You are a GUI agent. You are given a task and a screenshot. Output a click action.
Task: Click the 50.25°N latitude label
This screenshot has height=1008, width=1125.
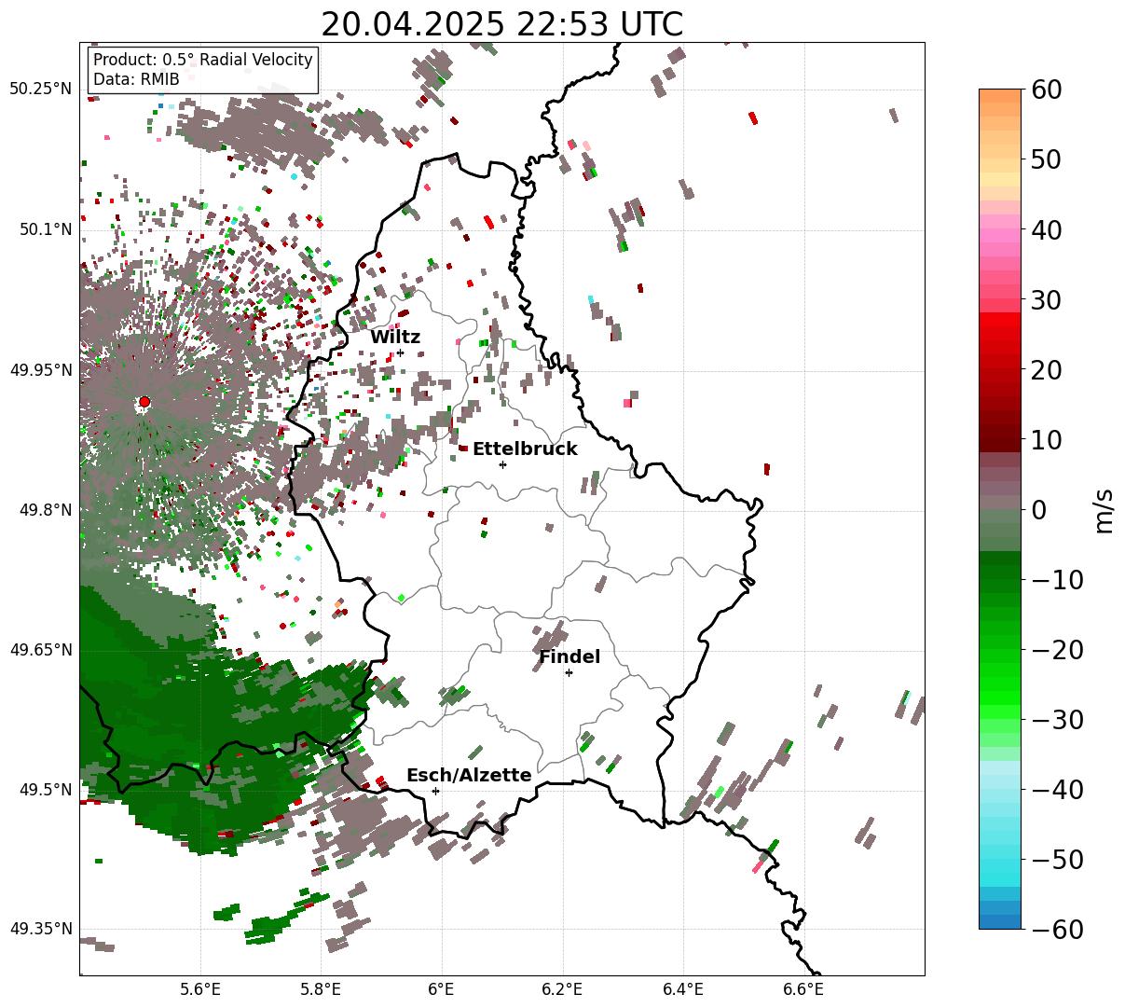click(40, 90)
